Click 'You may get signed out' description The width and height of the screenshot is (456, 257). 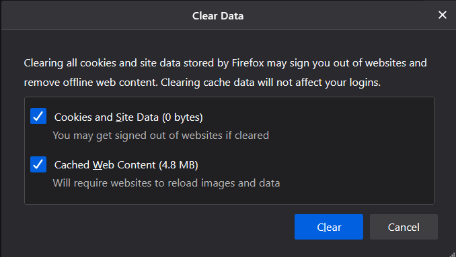click(161, 136)
